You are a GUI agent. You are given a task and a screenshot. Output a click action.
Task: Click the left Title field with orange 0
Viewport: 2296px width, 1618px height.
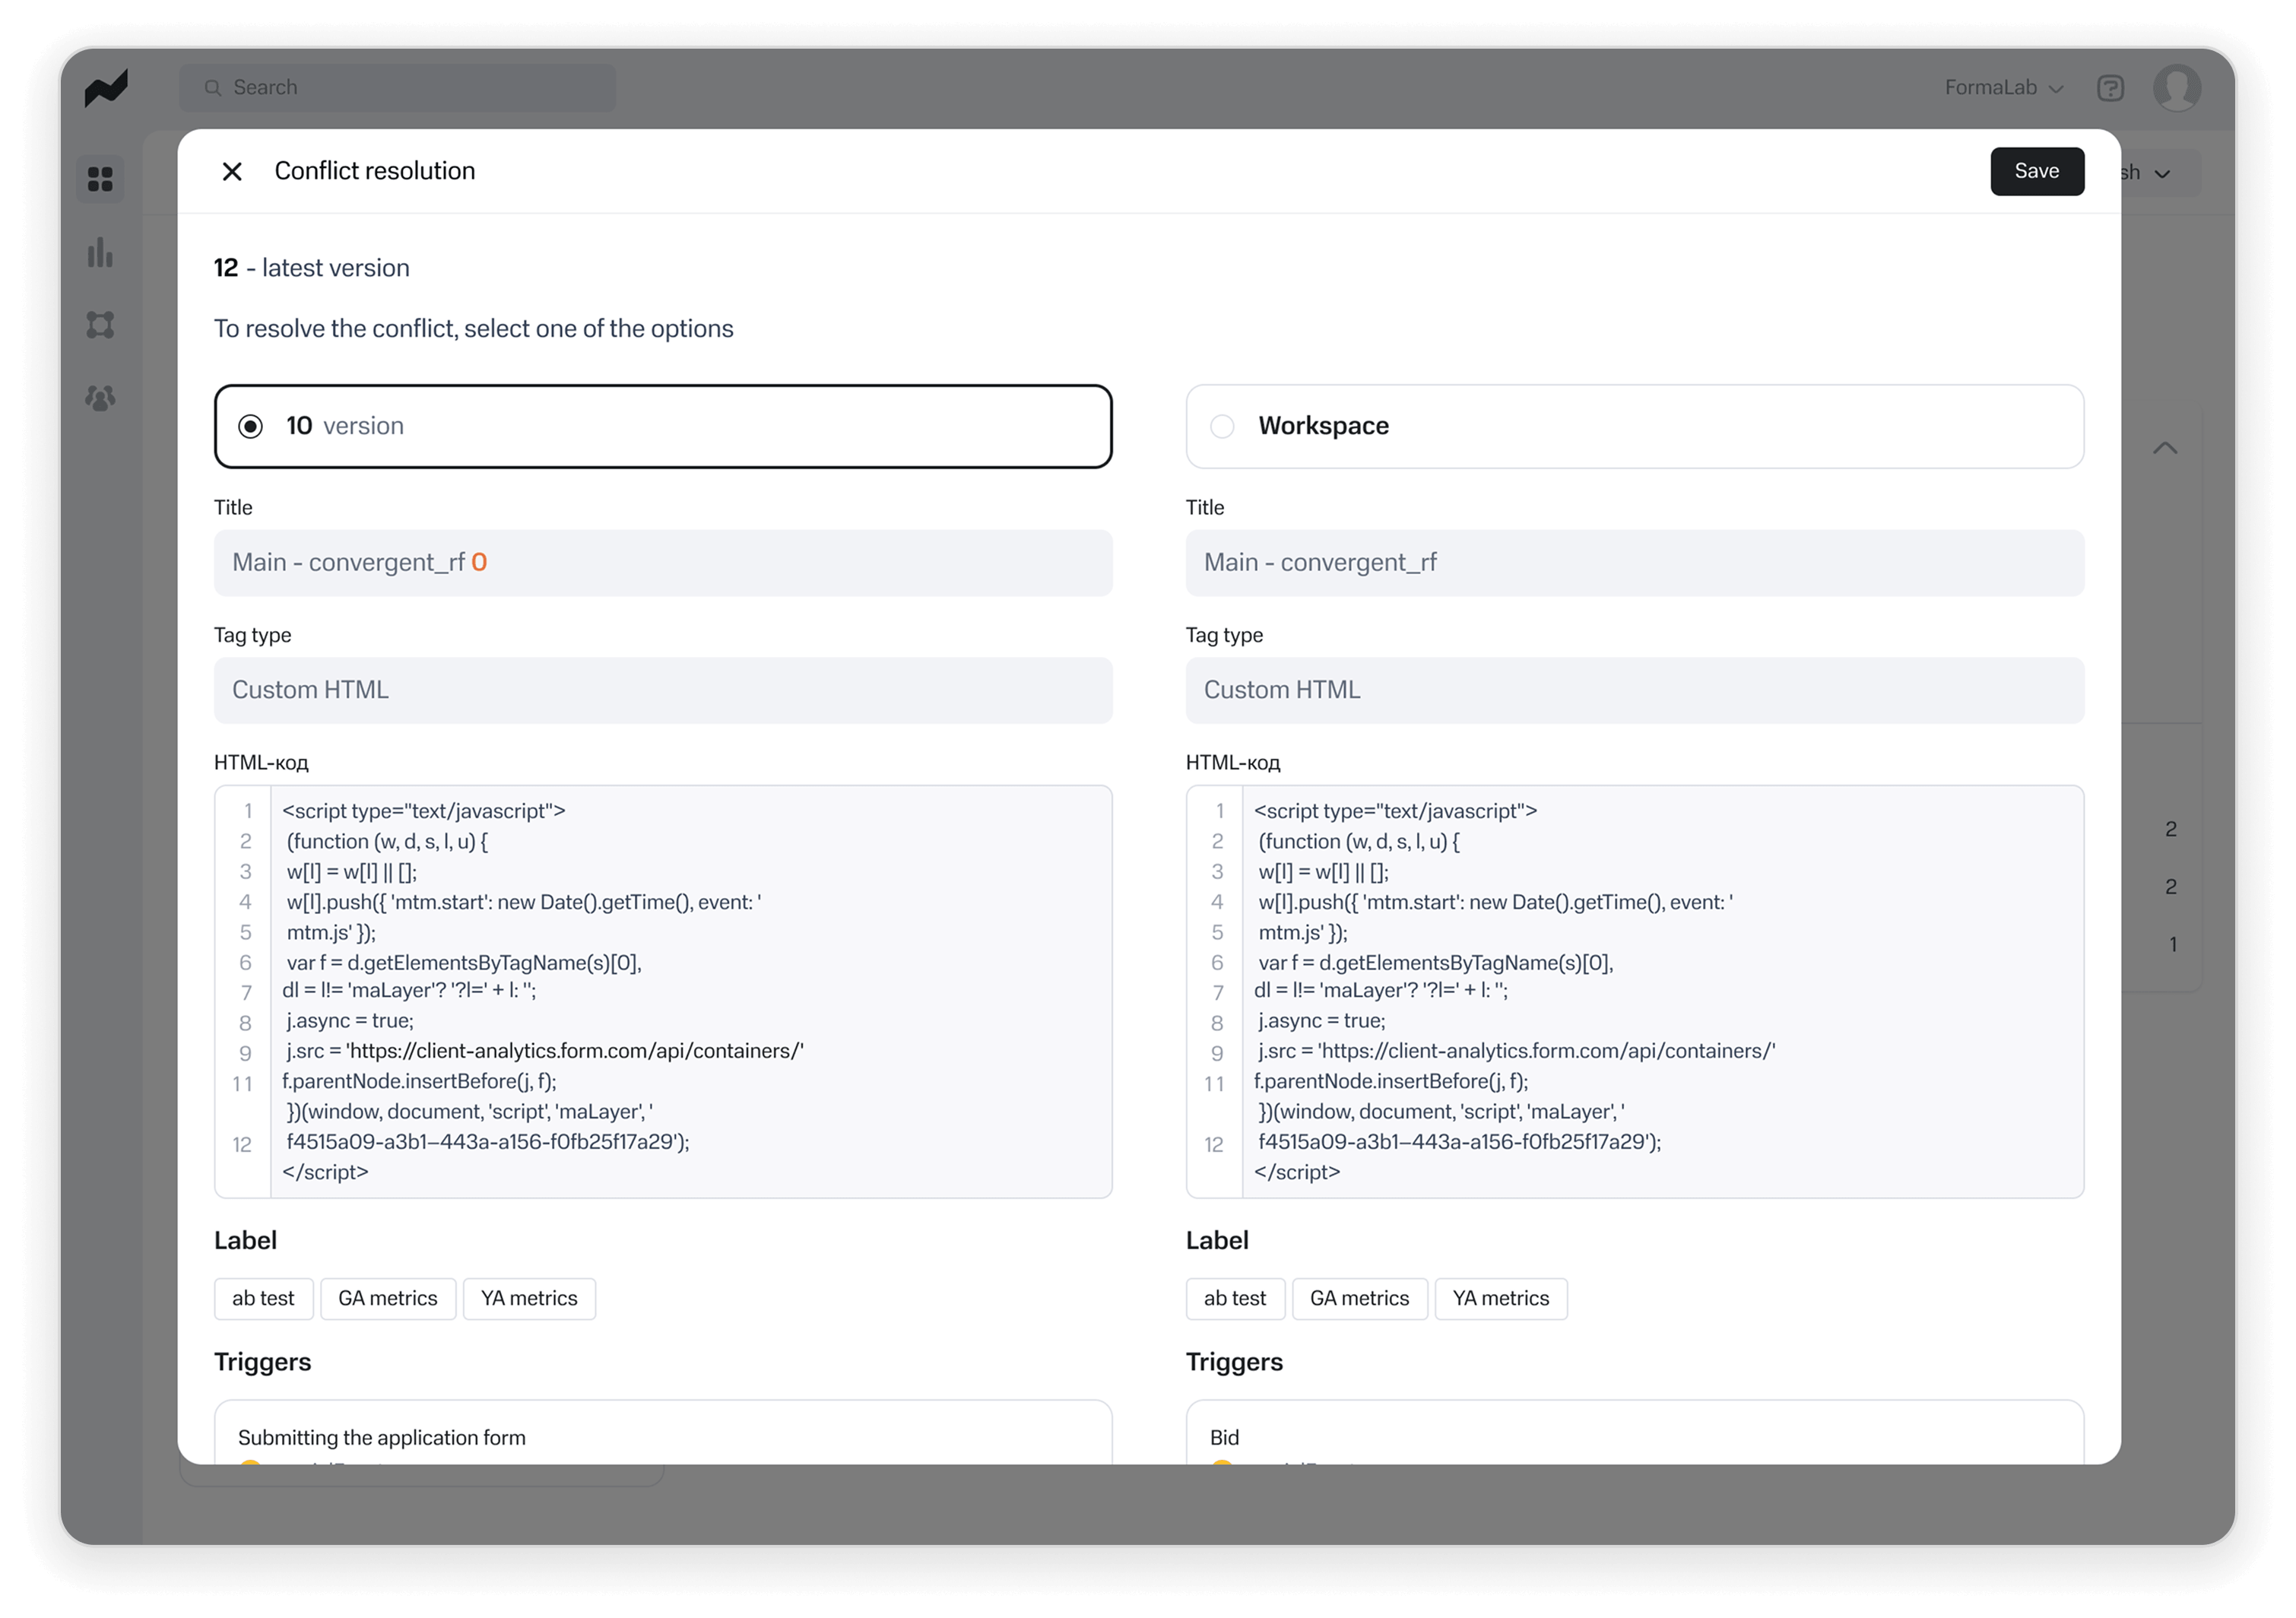pyautogui.click(x=663, y=563)
